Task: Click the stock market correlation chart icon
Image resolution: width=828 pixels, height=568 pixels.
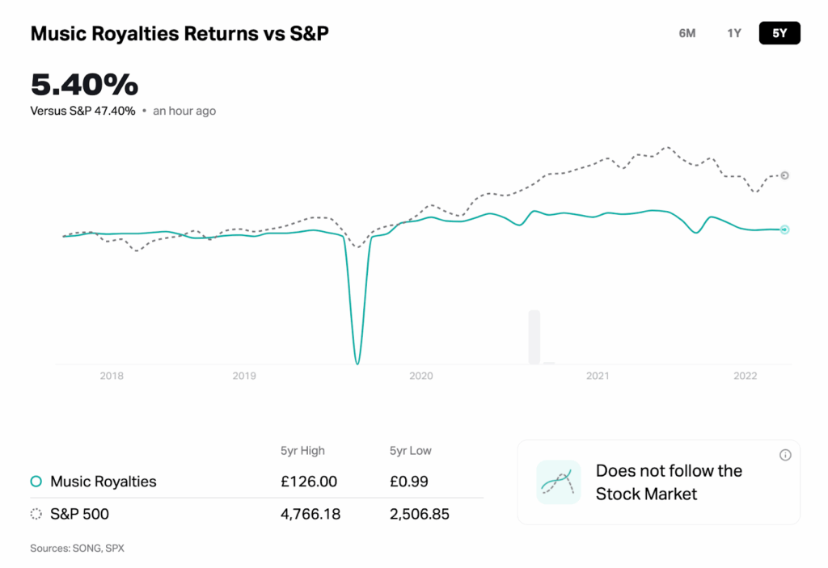Action: (x=559, y=482)
